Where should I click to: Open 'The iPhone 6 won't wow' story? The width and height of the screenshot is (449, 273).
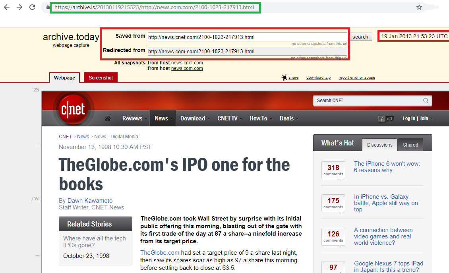(x=387, y=167)
